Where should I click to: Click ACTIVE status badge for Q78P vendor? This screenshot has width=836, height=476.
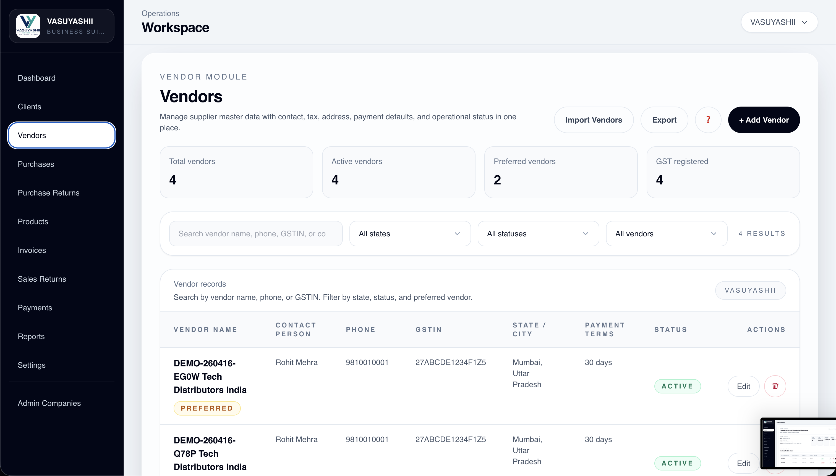tap(677, 463)
